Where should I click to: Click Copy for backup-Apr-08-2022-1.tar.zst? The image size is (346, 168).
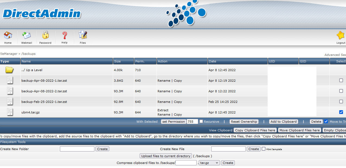pos(178,81)
